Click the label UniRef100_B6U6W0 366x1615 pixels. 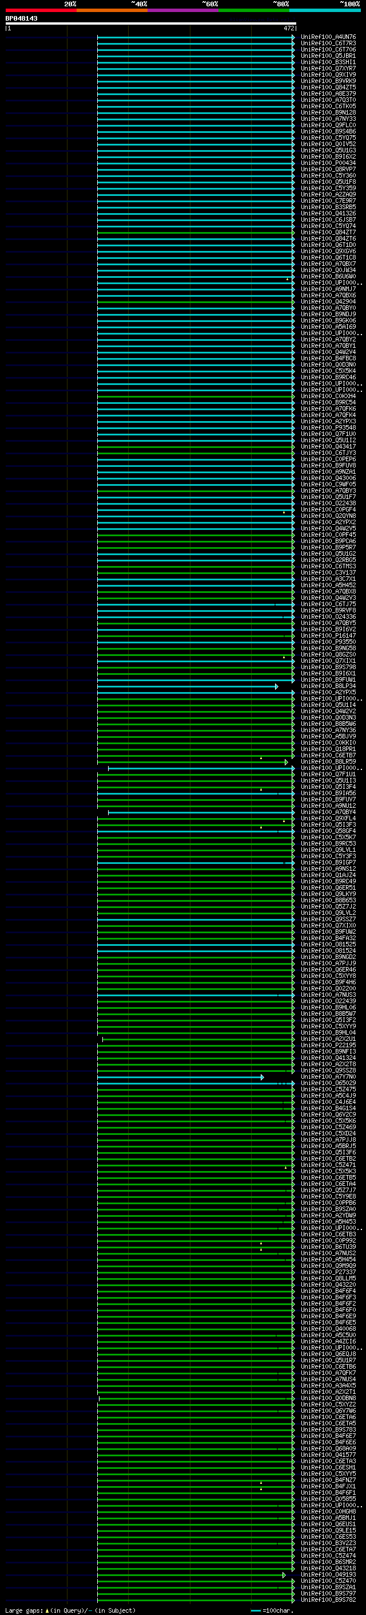coord(328,277)
